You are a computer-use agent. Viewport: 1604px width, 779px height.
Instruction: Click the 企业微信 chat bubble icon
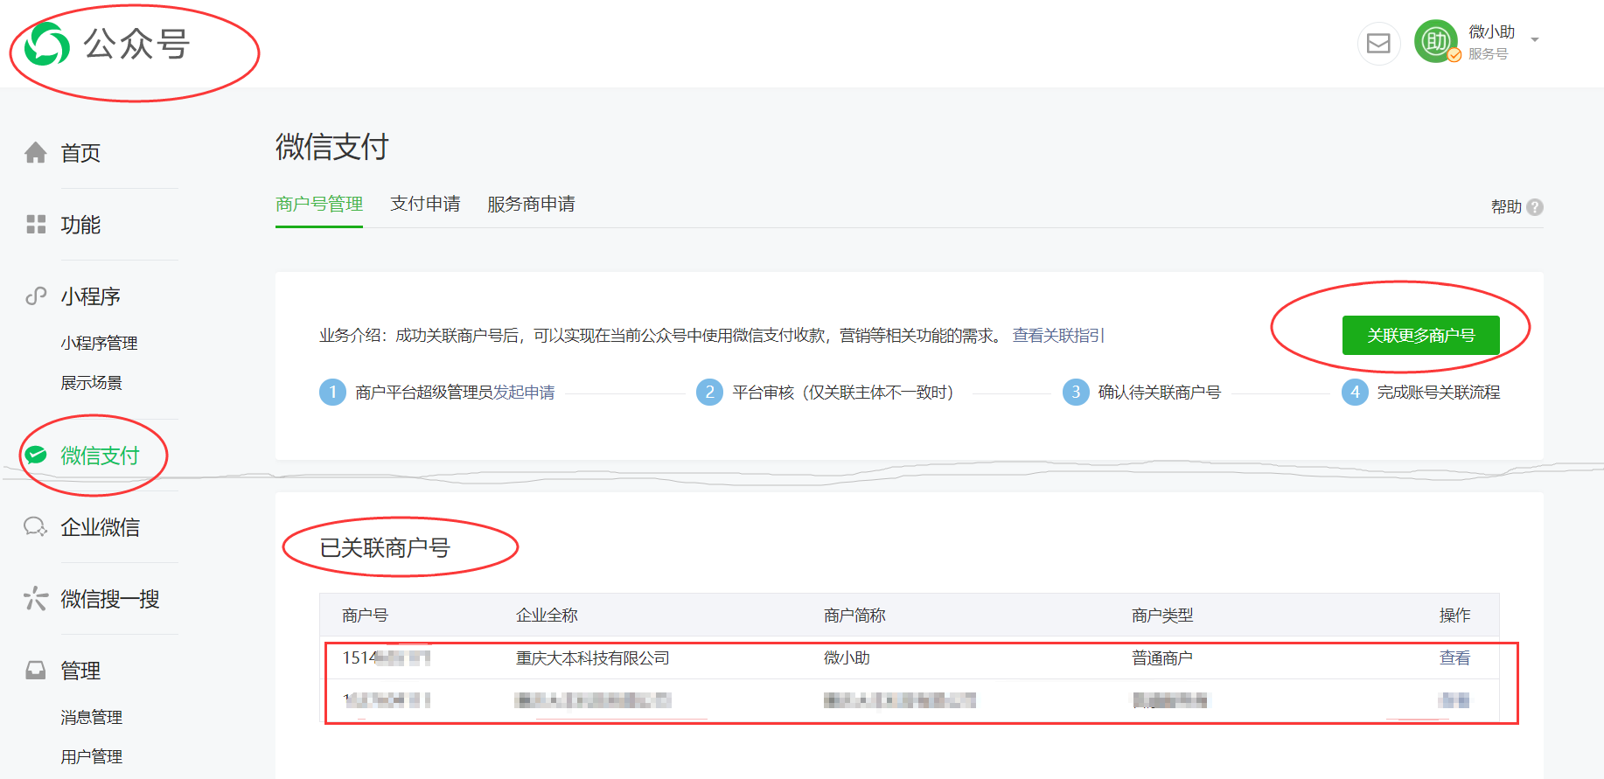pyautogui.click(x=36, y=527)
